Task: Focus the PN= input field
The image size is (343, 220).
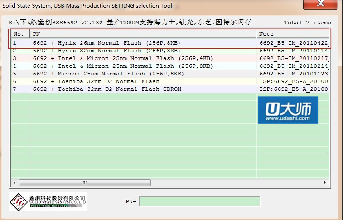Action: pos(199,201)
